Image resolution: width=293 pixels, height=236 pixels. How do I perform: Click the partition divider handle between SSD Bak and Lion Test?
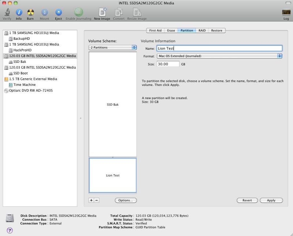pyautogui.click(x=113, y=157)
